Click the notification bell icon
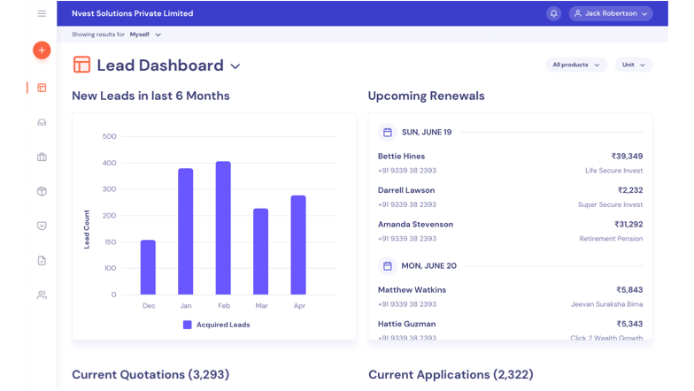The image size is (694, 391). 554,13
